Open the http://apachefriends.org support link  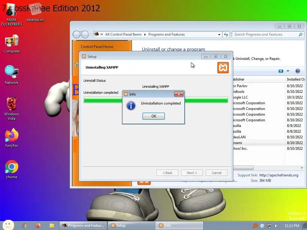tap(279, 175)
